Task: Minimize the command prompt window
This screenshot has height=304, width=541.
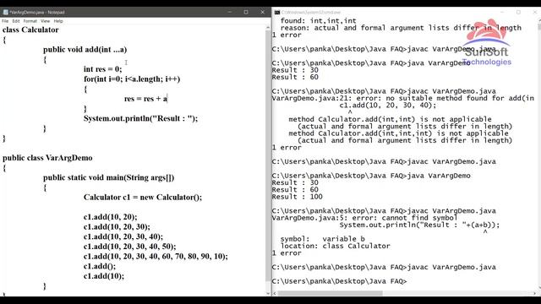Action: tap(502, 12)
